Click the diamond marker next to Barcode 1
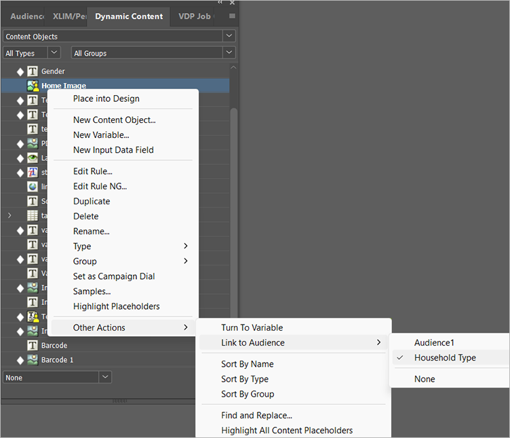 20,360
